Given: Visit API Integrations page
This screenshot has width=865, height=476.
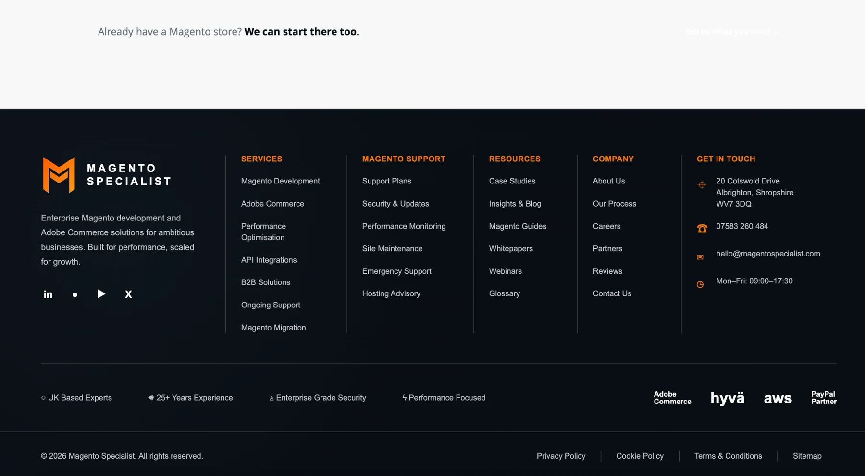Looking at the screenshot, I should tap(269, 260).
